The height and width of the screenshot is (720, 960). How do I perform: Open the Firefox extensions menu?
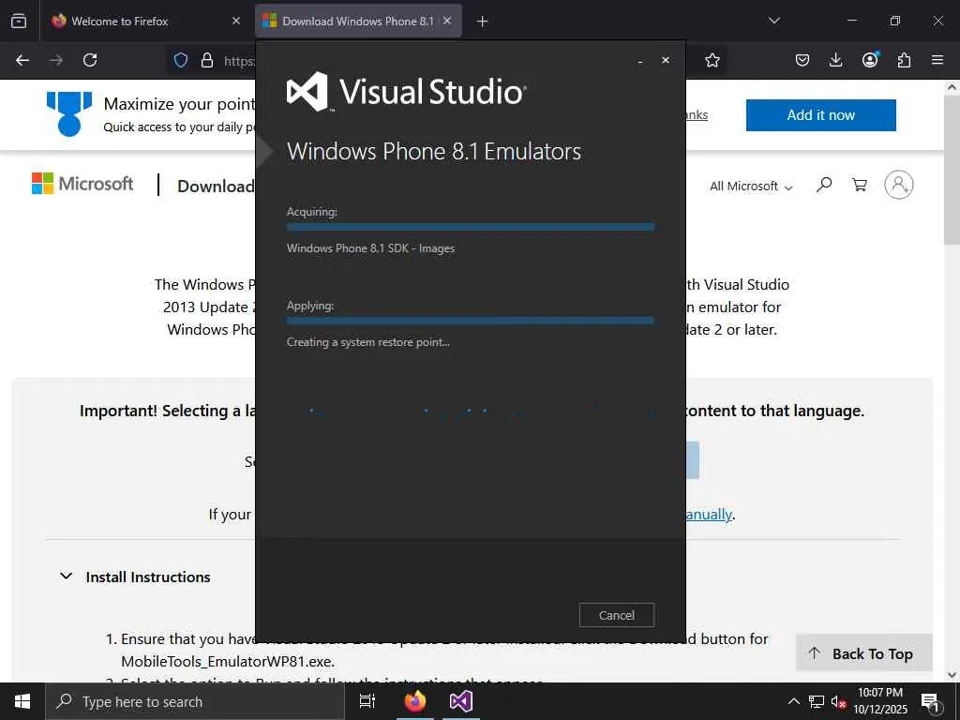(x=904, y=60)
